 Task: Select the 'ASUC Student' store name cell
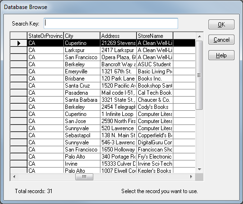[155, 64]
